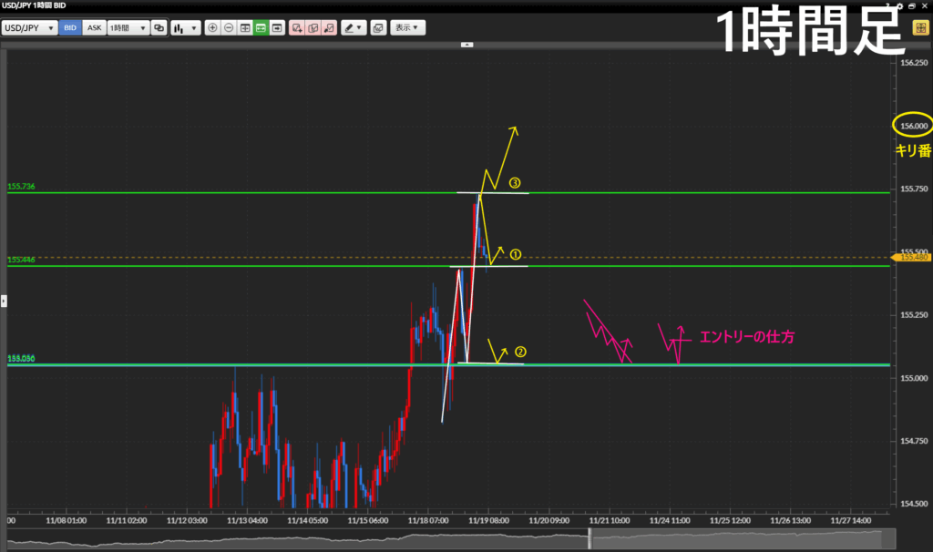Open the 表示 display menu
Viewport: 933px width, 552px height.
[407, 27]
